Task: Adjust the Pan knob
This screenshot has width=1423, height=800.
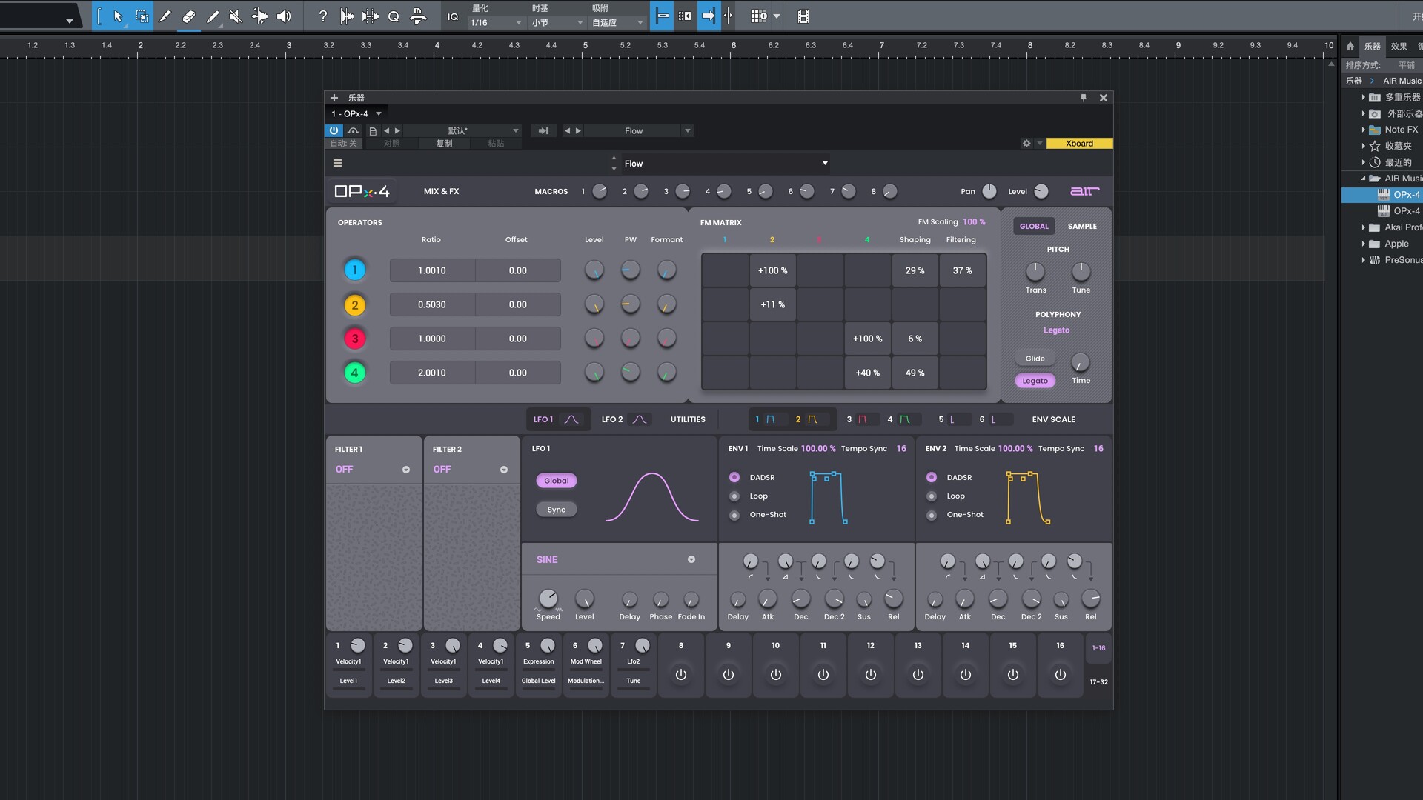Action: [x=989, y=192]
